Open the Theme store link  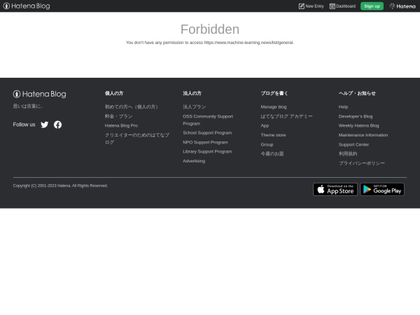click(x=273, y=134)
